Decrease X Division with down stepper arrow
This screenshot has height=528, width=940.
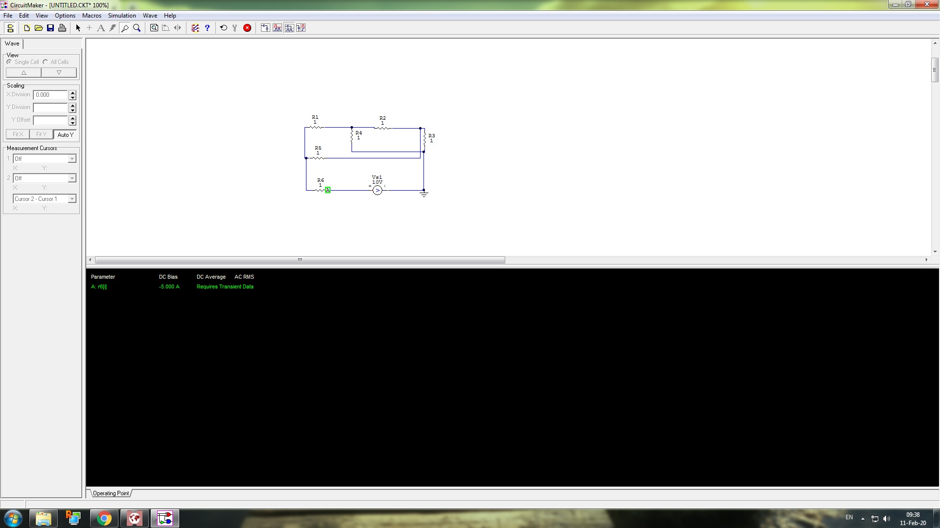(x=72, y=97)
